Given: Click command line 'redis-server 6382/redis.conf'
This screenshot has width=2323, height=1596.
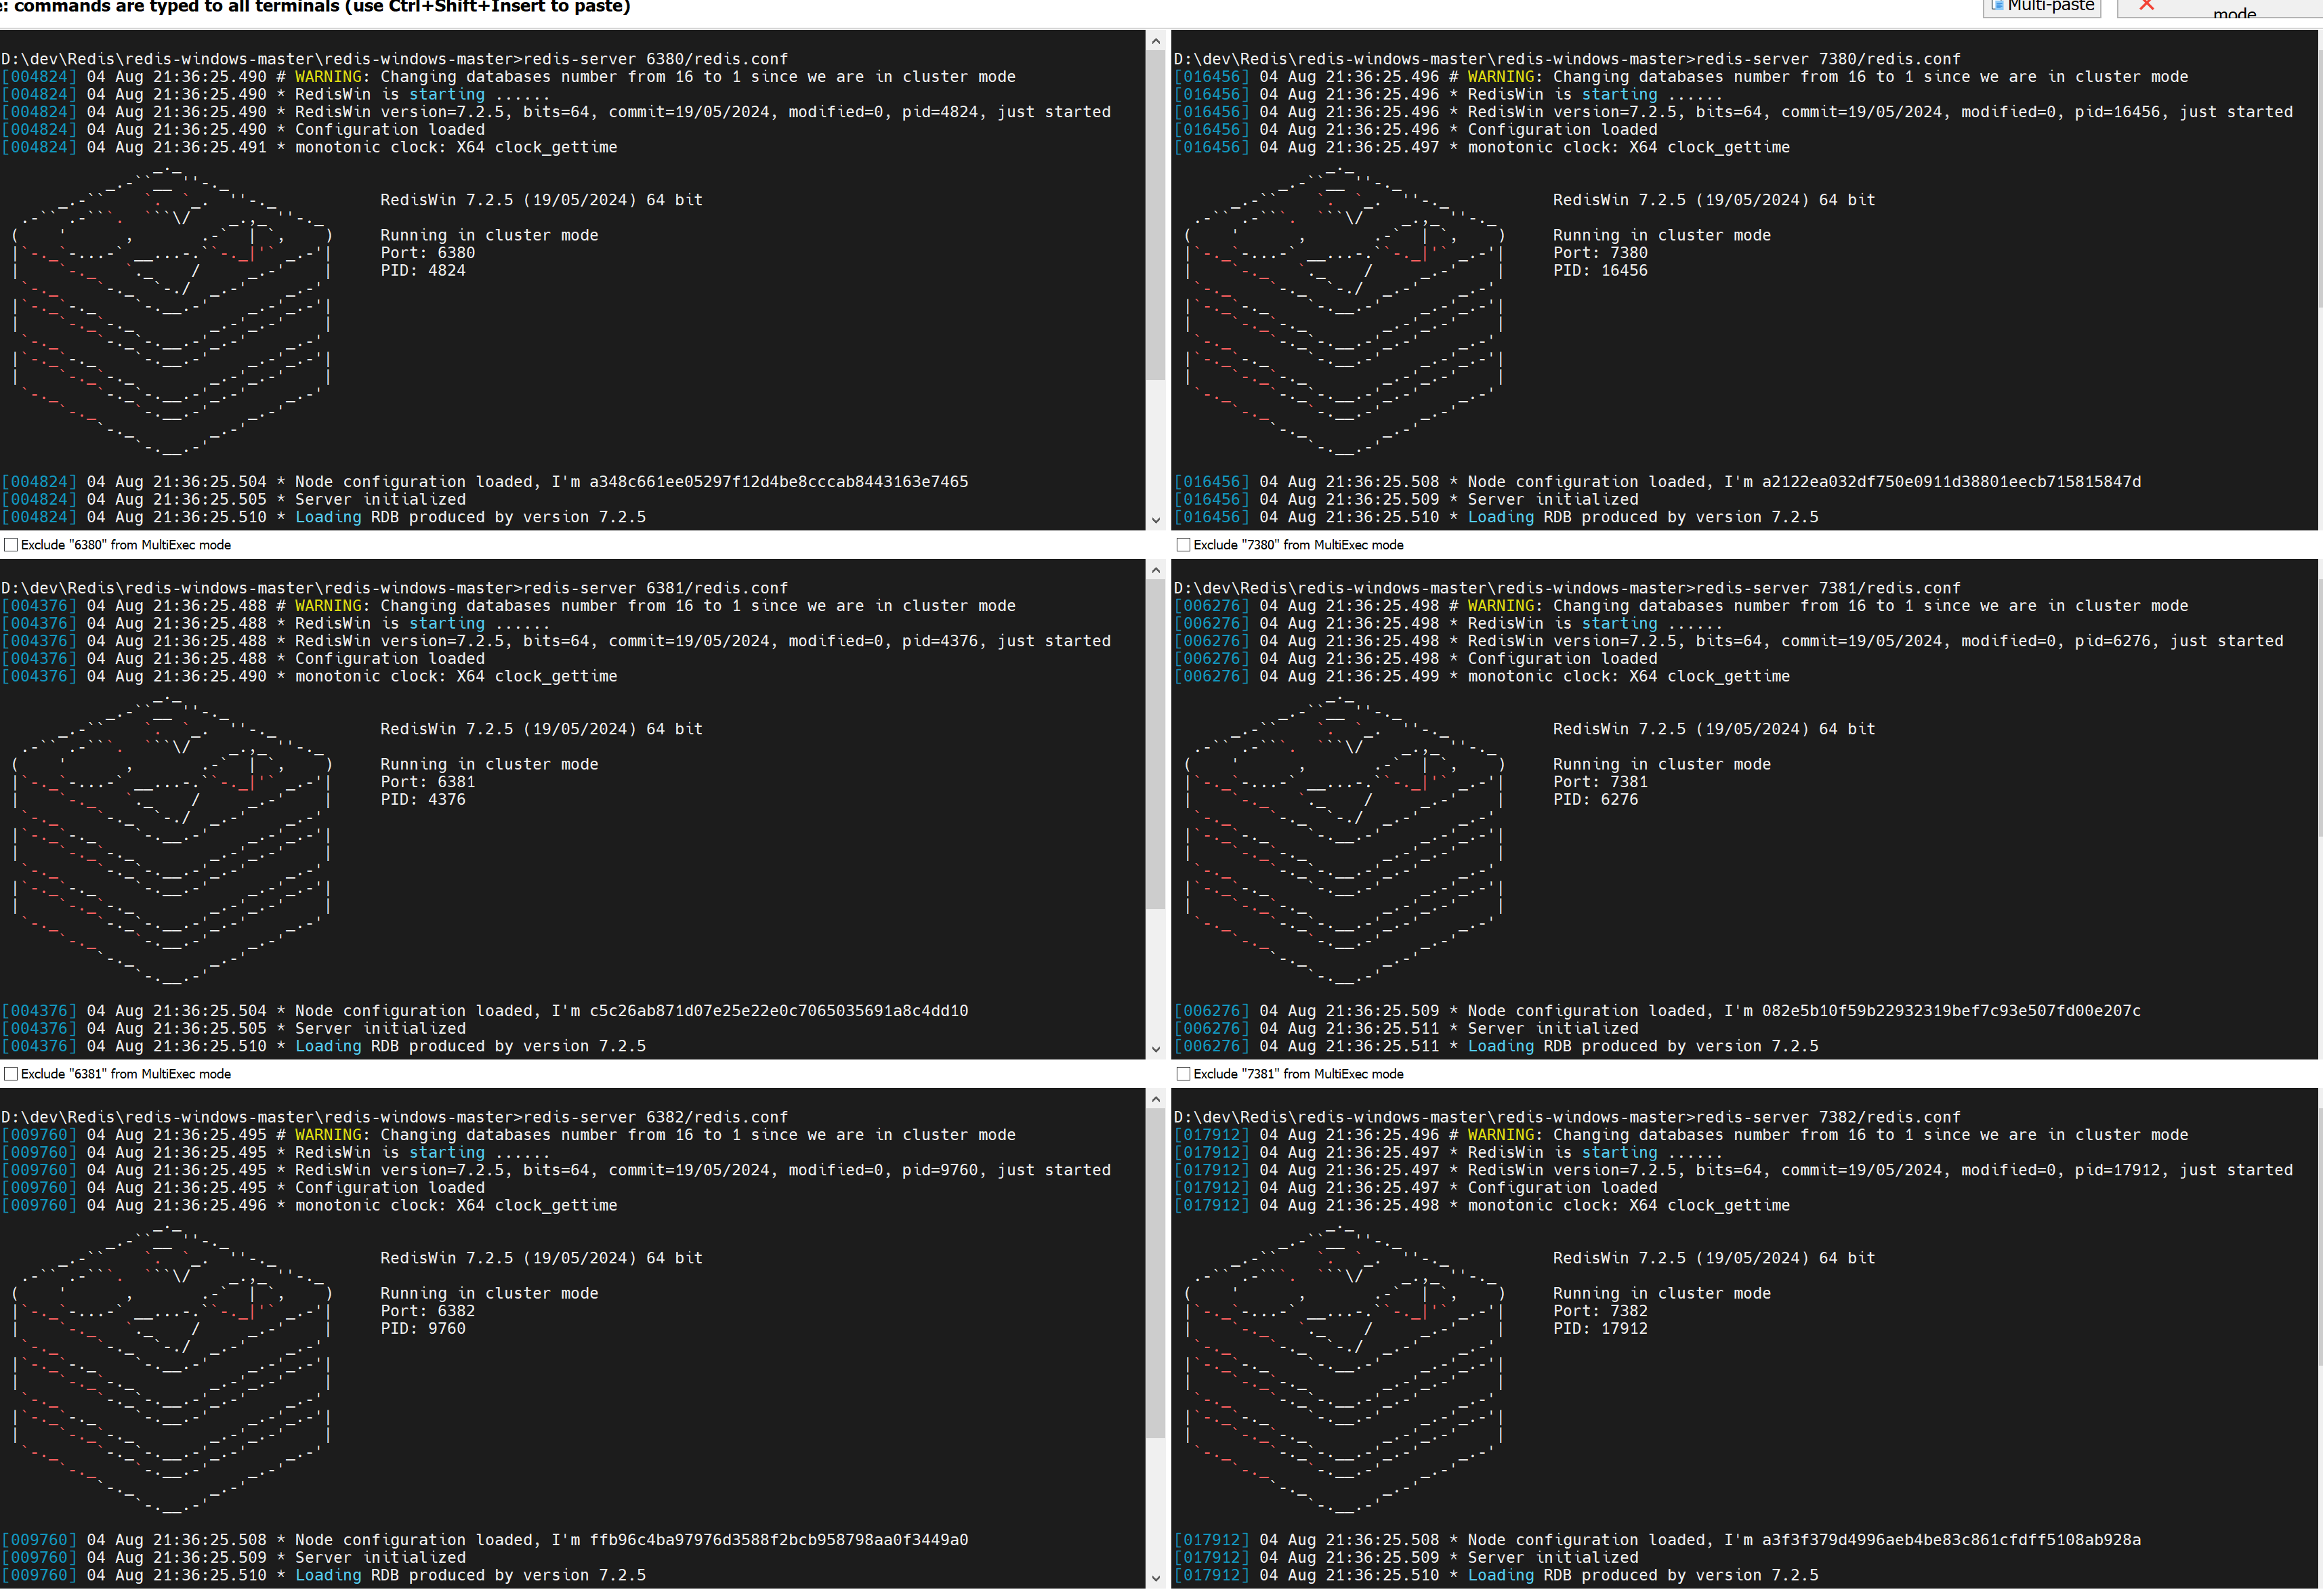Looking at the screenshot, I should point(656,1117).
